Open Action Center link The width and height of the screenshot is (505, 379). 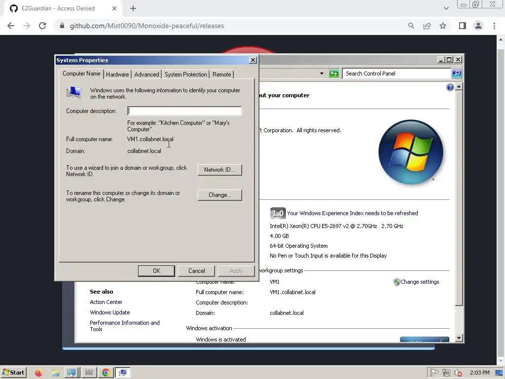(106, 302)
